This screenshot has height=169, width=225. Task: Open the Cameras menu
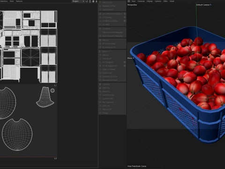141,1
